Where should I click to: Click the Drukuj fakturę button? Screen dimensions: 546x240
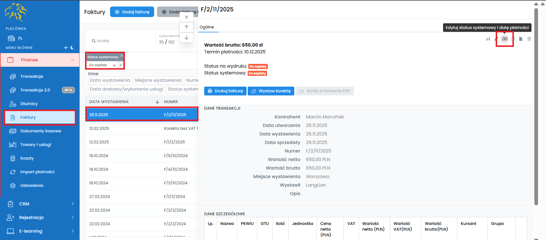click(x=225, y=91)
